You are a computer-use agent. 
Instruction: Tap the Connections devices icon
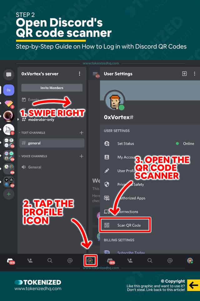click(107, 212)
